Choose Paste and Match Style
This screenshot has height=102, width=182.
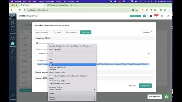(x=72, y=67)
